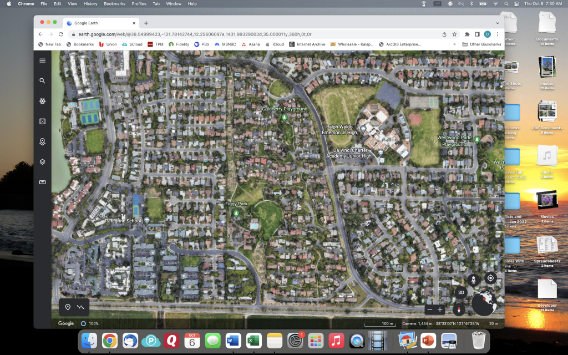Click the zoom in plus control
This screenshot has width=568, height=355.
(x=440, y=310)
